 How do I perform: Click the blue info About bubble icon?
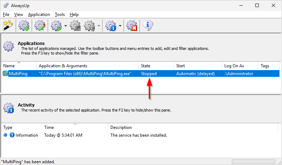click(x=148, y=25)
